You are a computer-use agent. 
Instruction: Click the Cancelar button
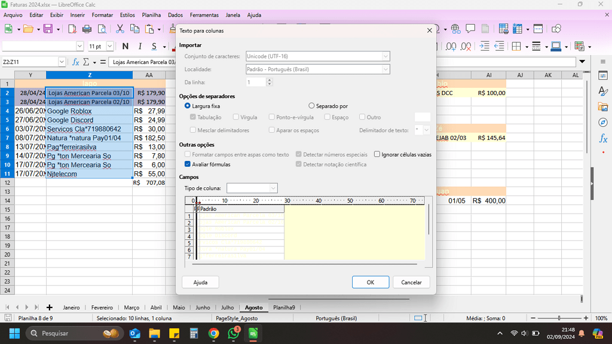pos(411,282)
